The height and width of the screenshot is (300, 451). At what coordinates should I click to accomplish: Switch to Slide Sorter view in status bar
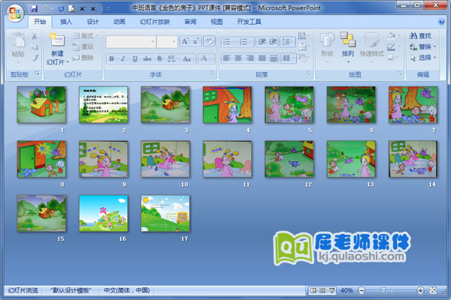click(x=322, y=290)
